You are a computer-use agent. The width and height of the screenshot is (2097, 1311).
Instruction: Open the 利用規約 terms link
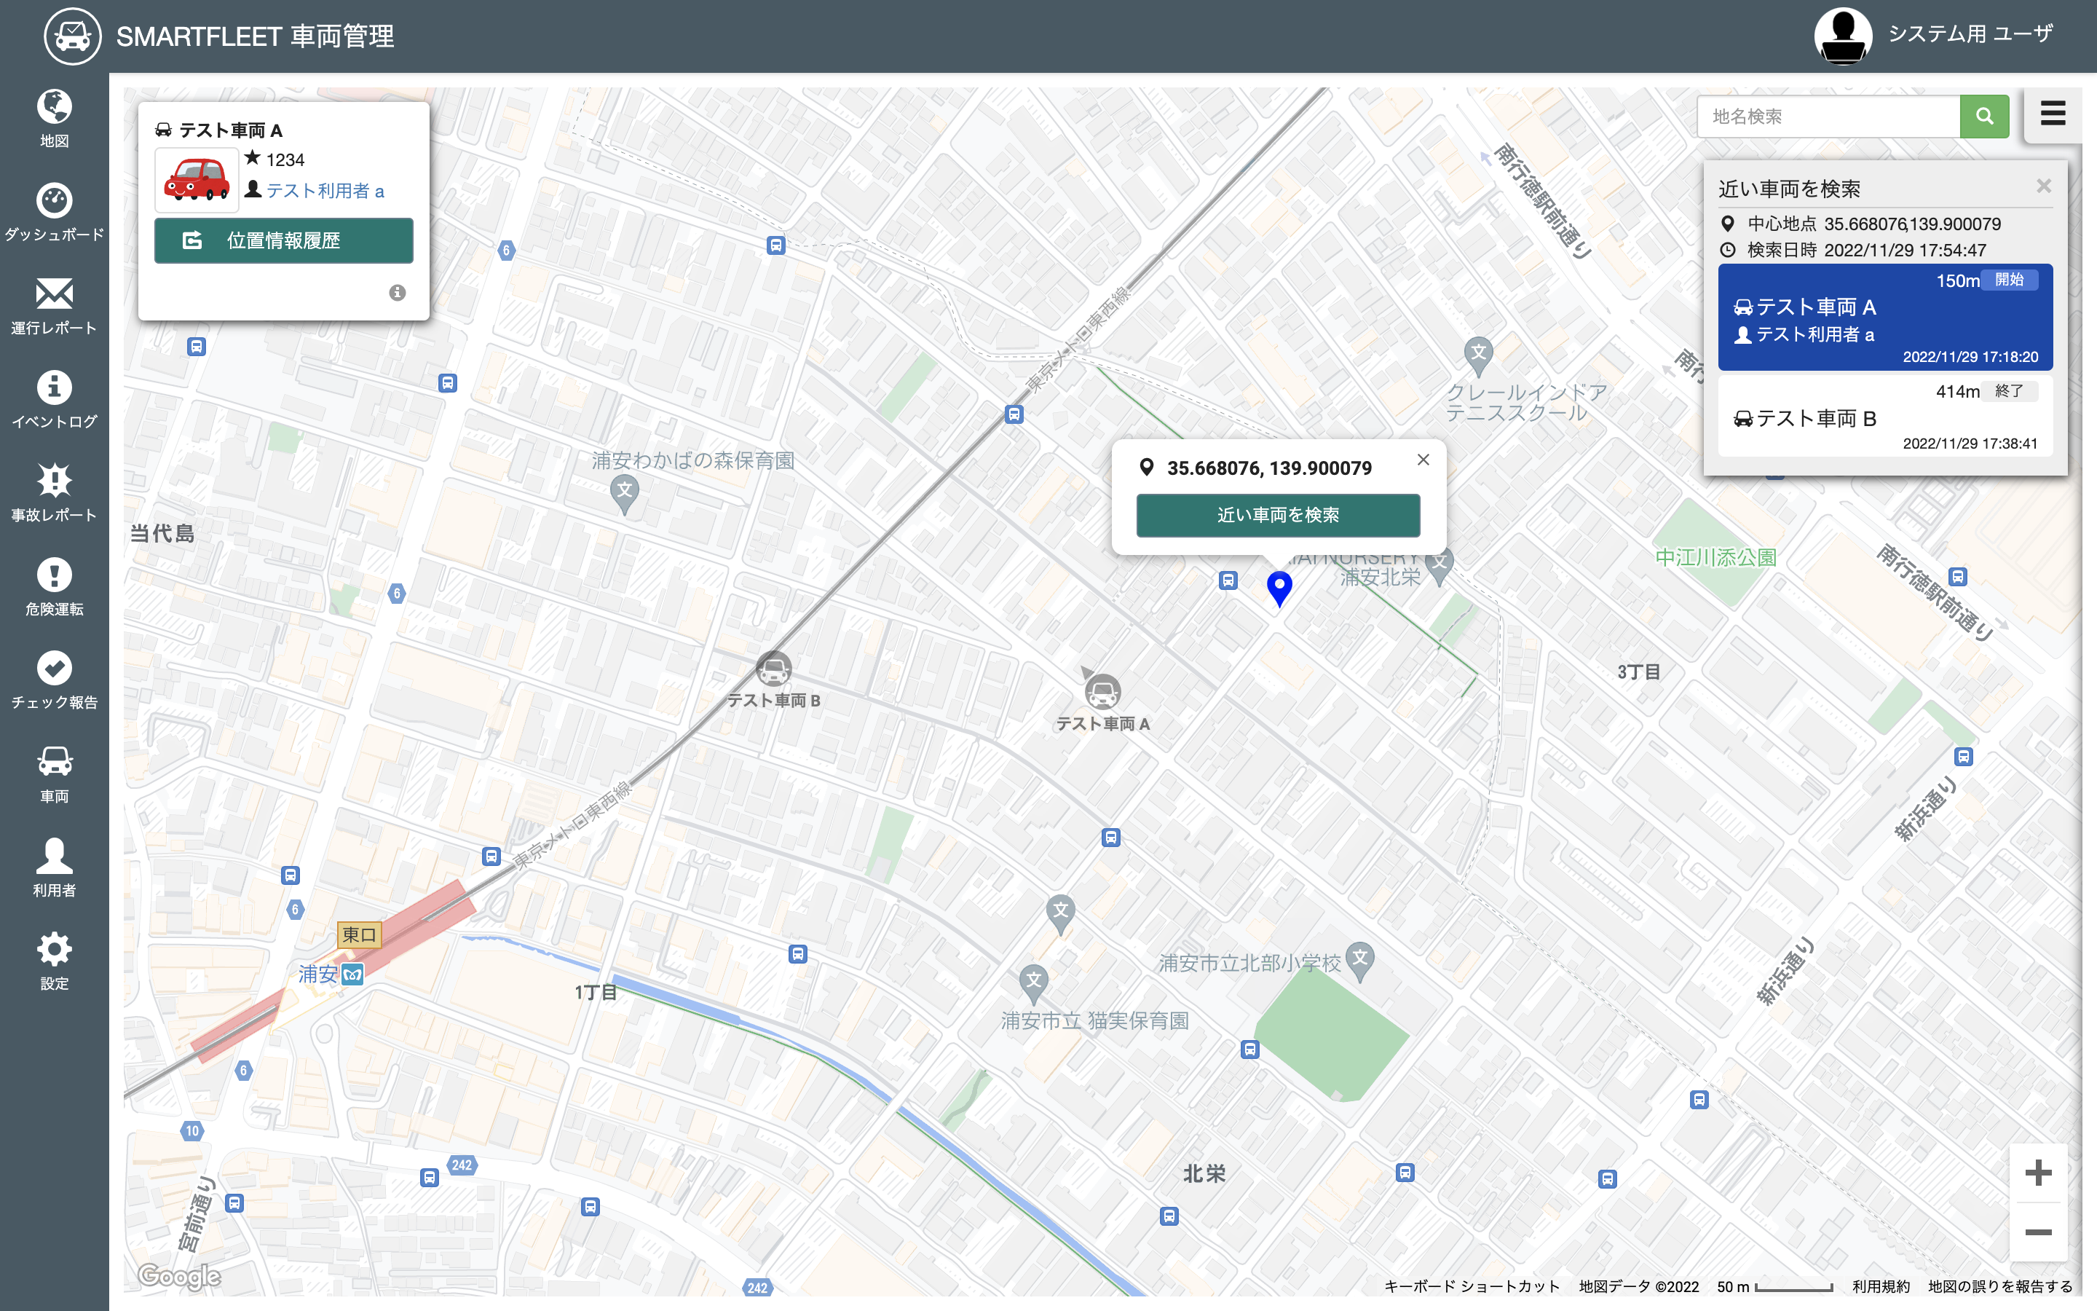[x=1880, y=1286]
